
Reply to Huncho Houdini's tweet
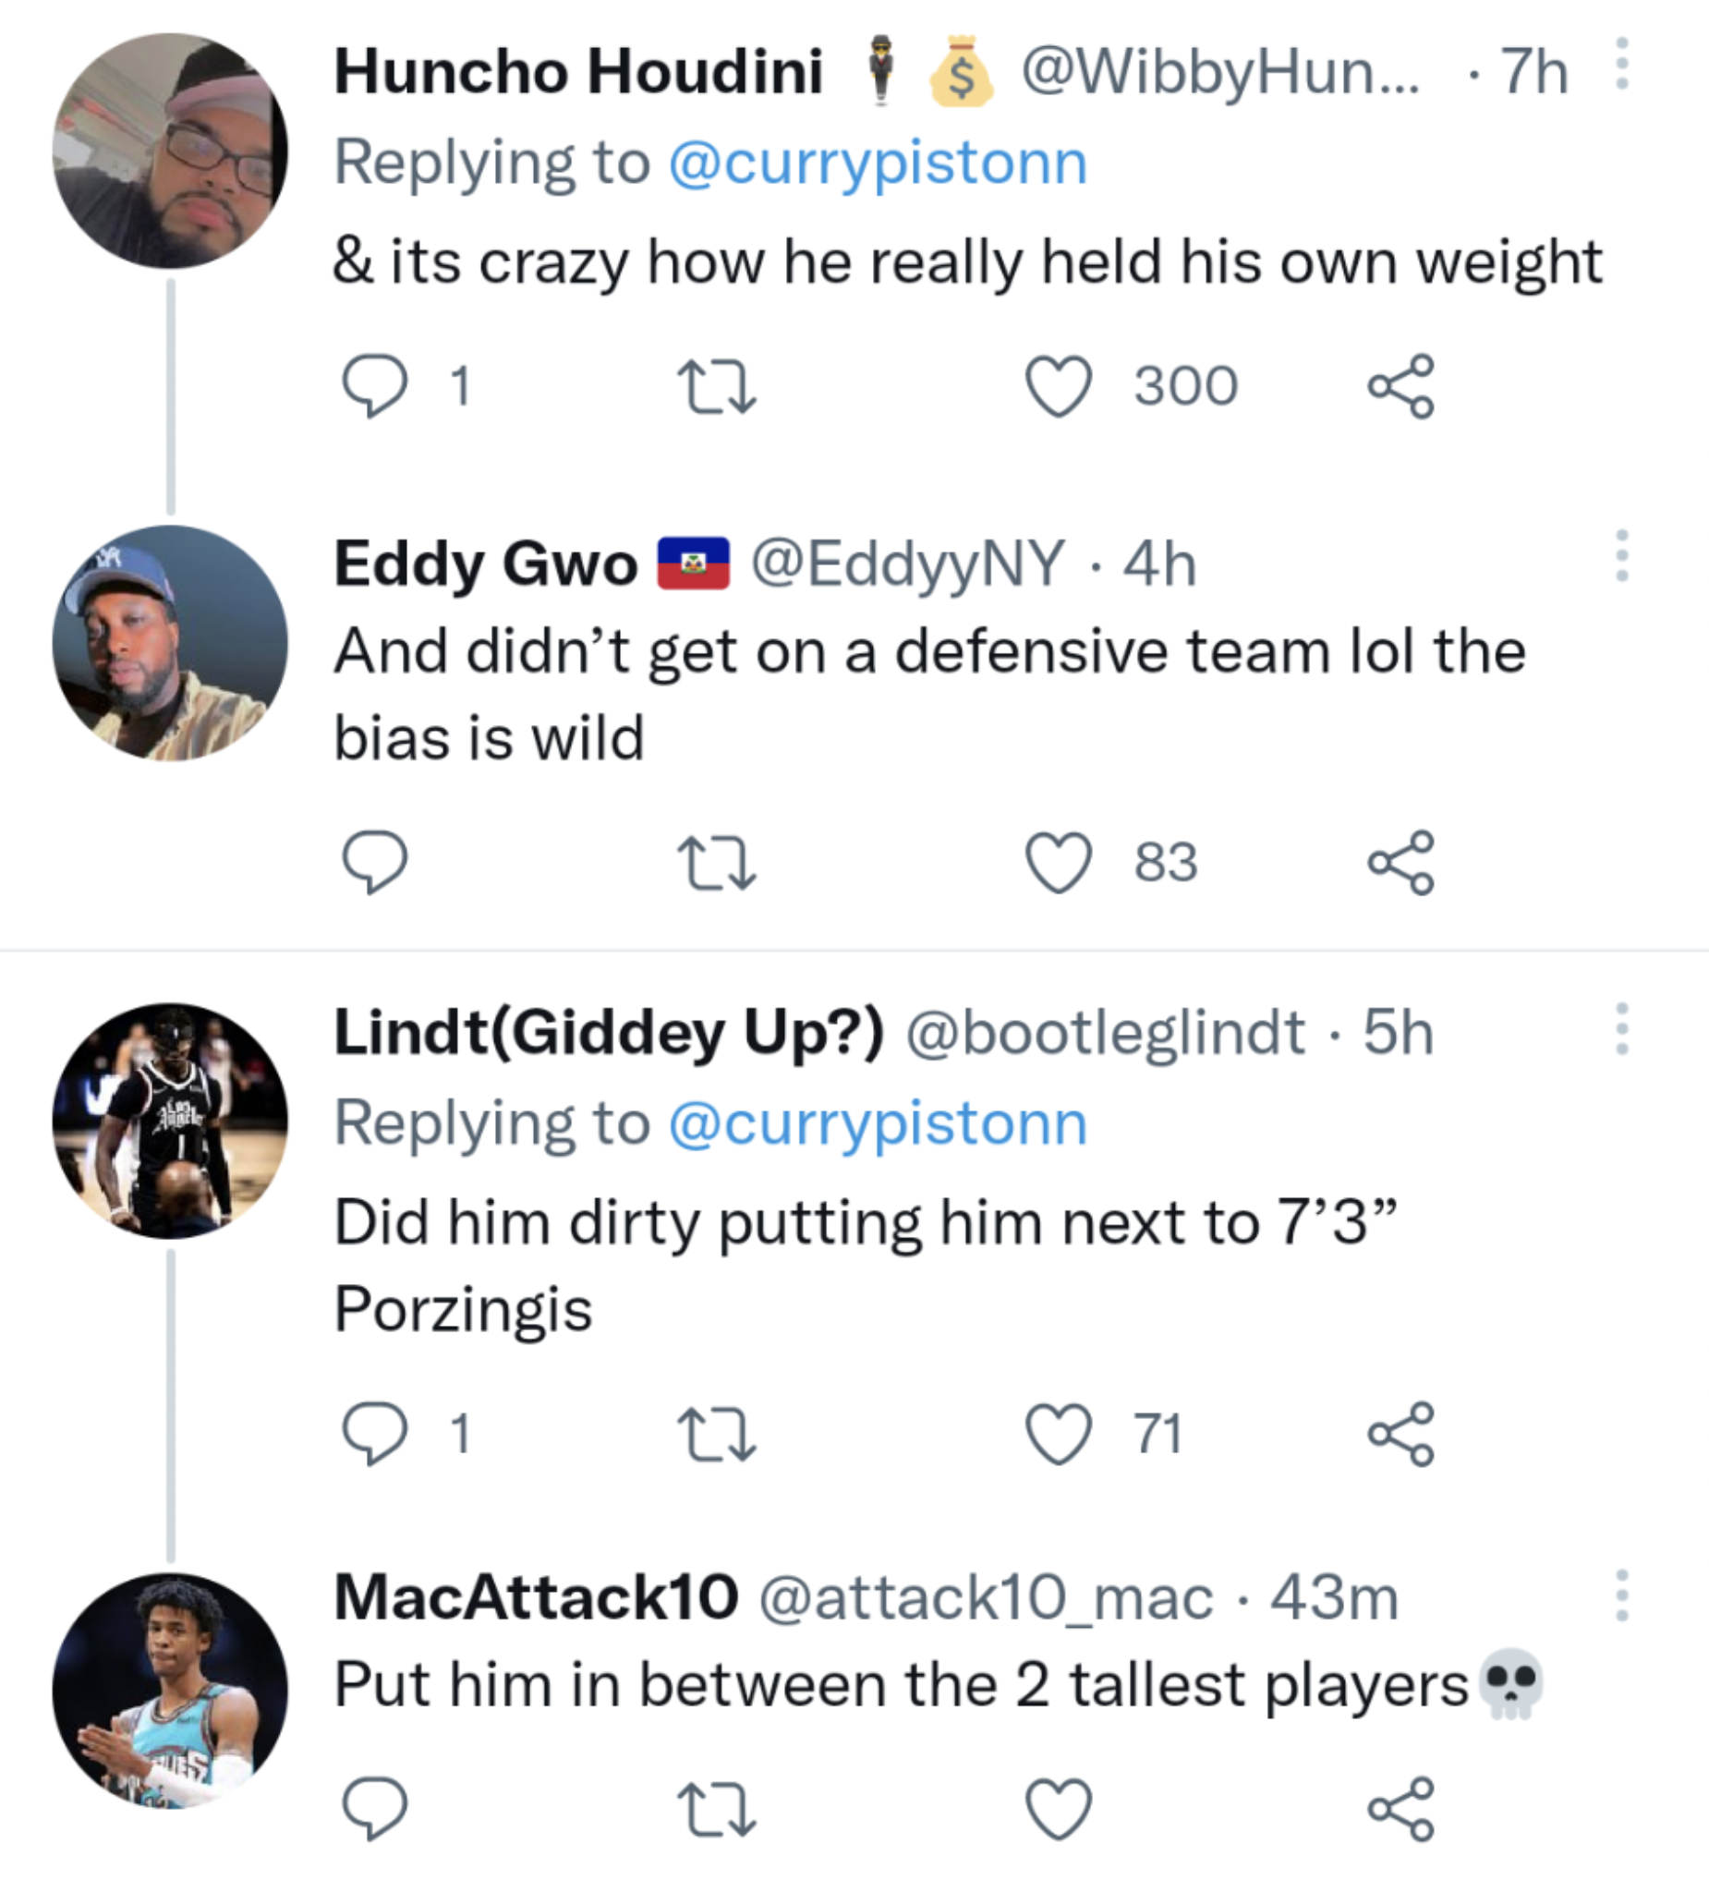(x=374, y=386)
